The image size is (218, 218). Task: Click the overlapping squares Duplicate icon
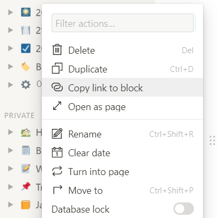(57, 68)
